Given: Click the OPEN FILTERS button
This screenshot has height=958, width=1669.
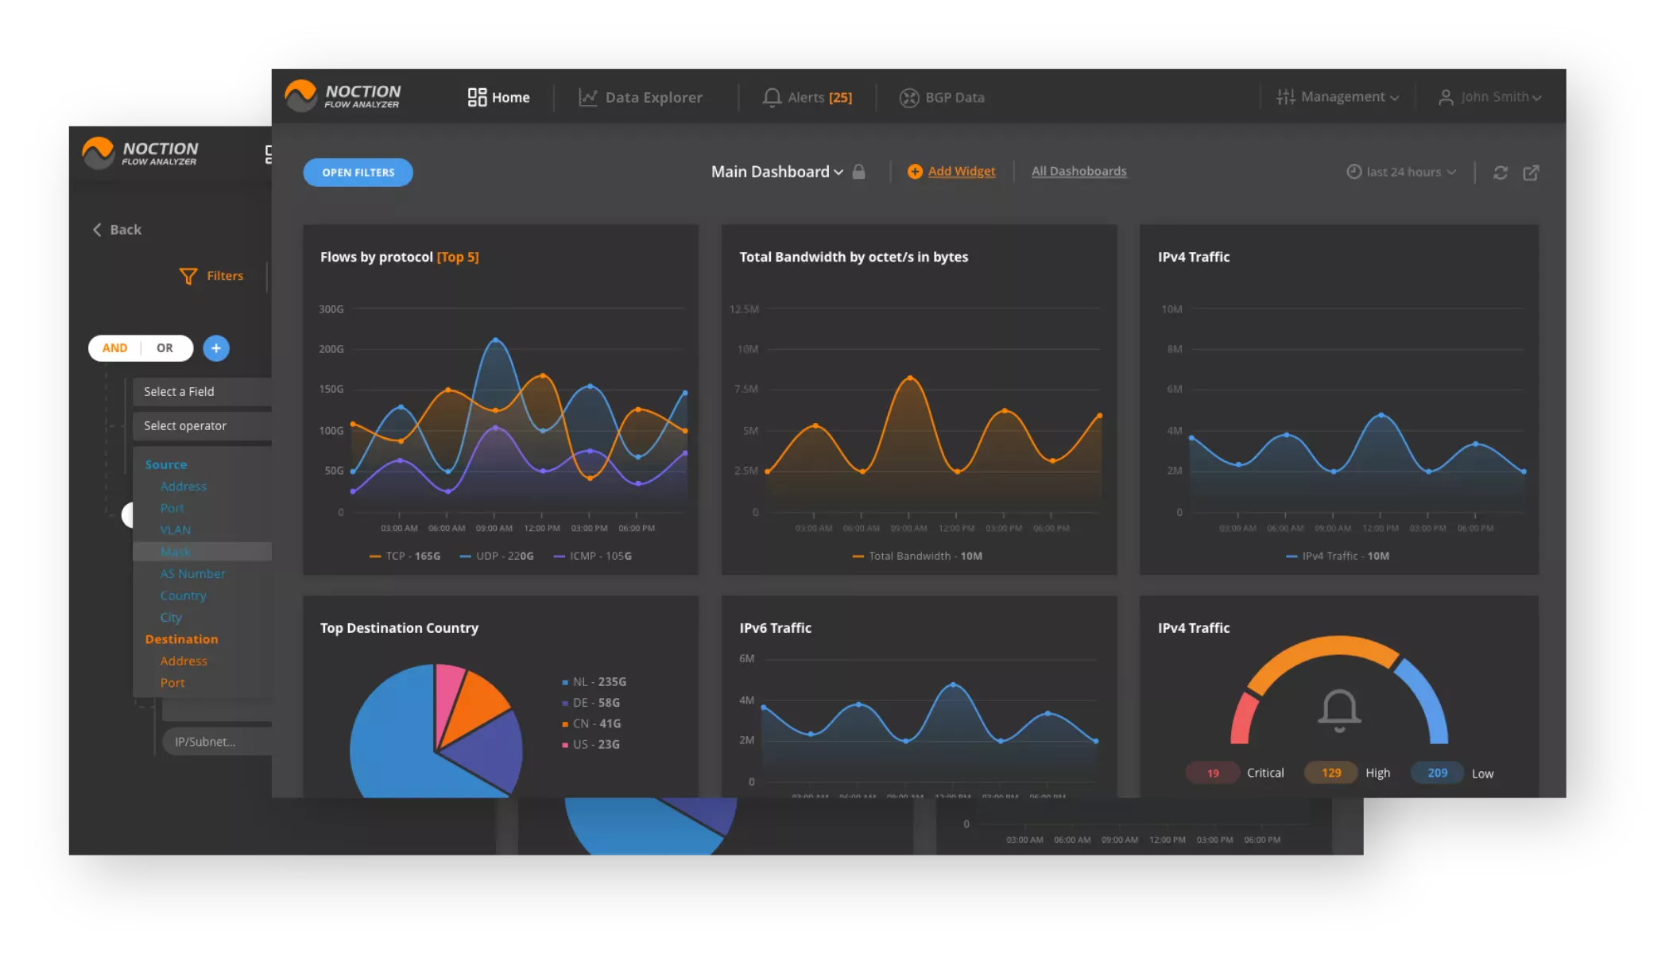Looking at the screenshot, I should click(358, 172).
